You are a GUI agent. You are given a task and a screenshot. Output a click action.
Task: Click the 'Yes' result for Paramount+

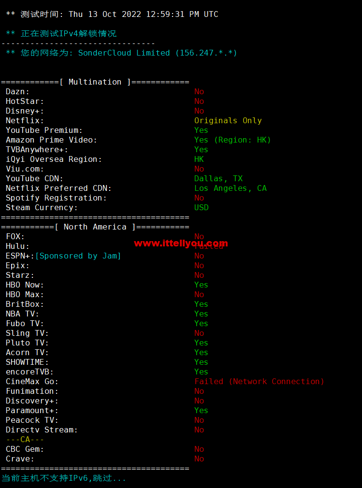202,410
